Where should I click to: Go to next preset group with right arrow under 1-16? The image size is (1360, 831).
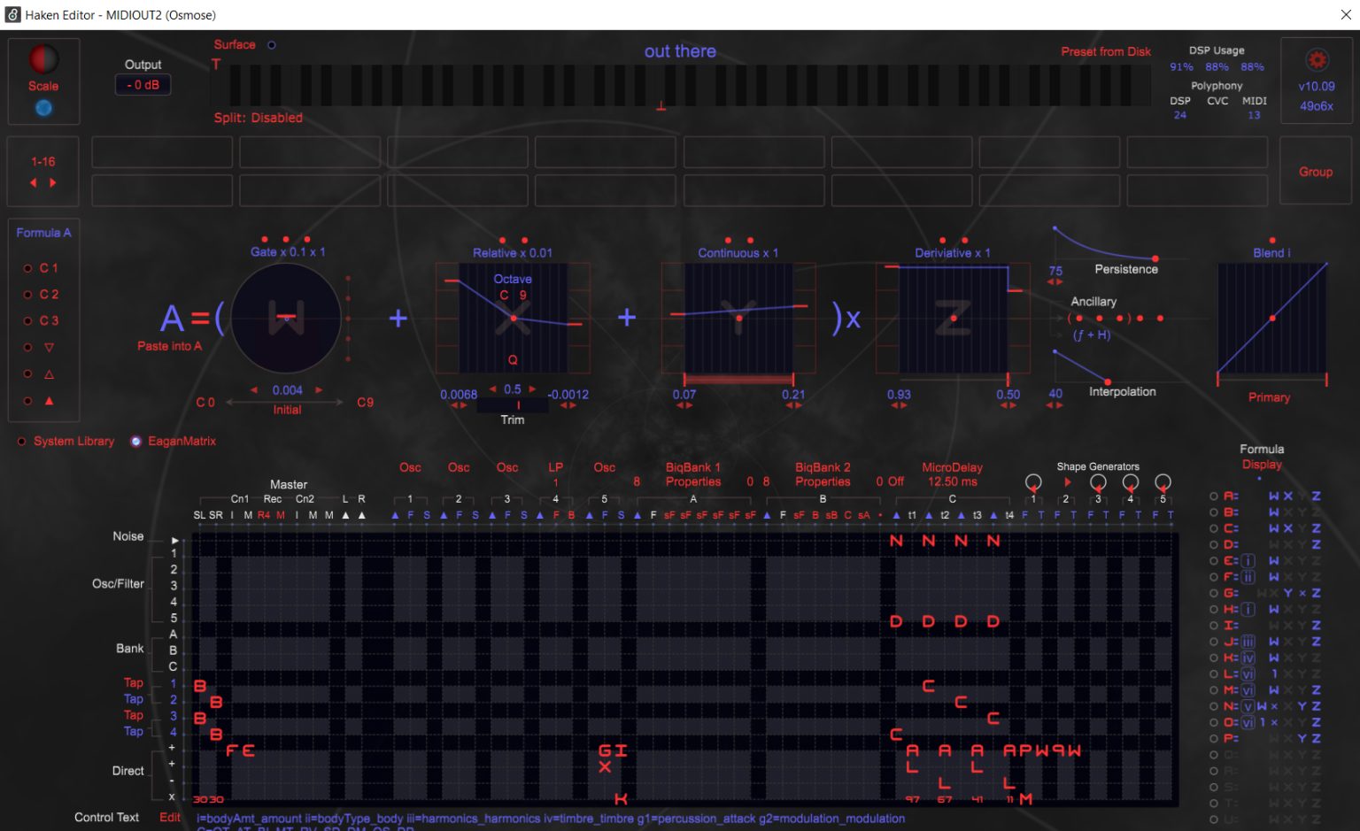pos(53,182)
